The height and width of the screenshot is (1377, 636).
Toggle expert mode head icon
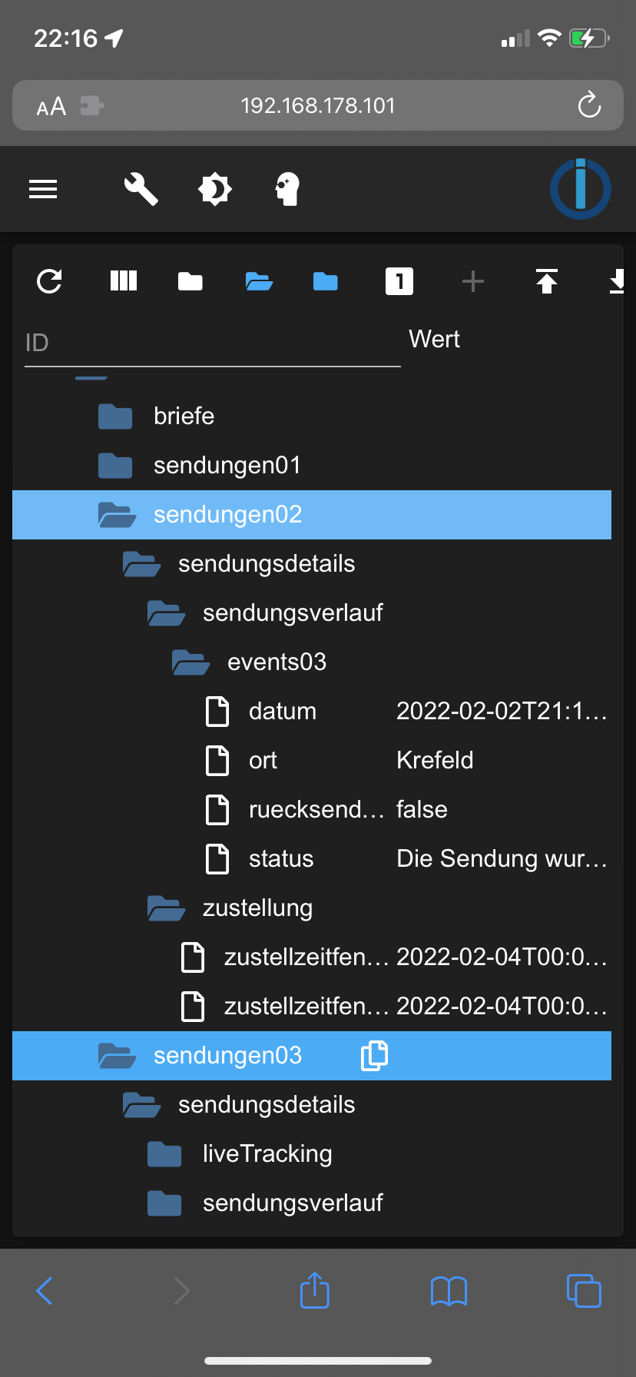click(x=287, y=189)
